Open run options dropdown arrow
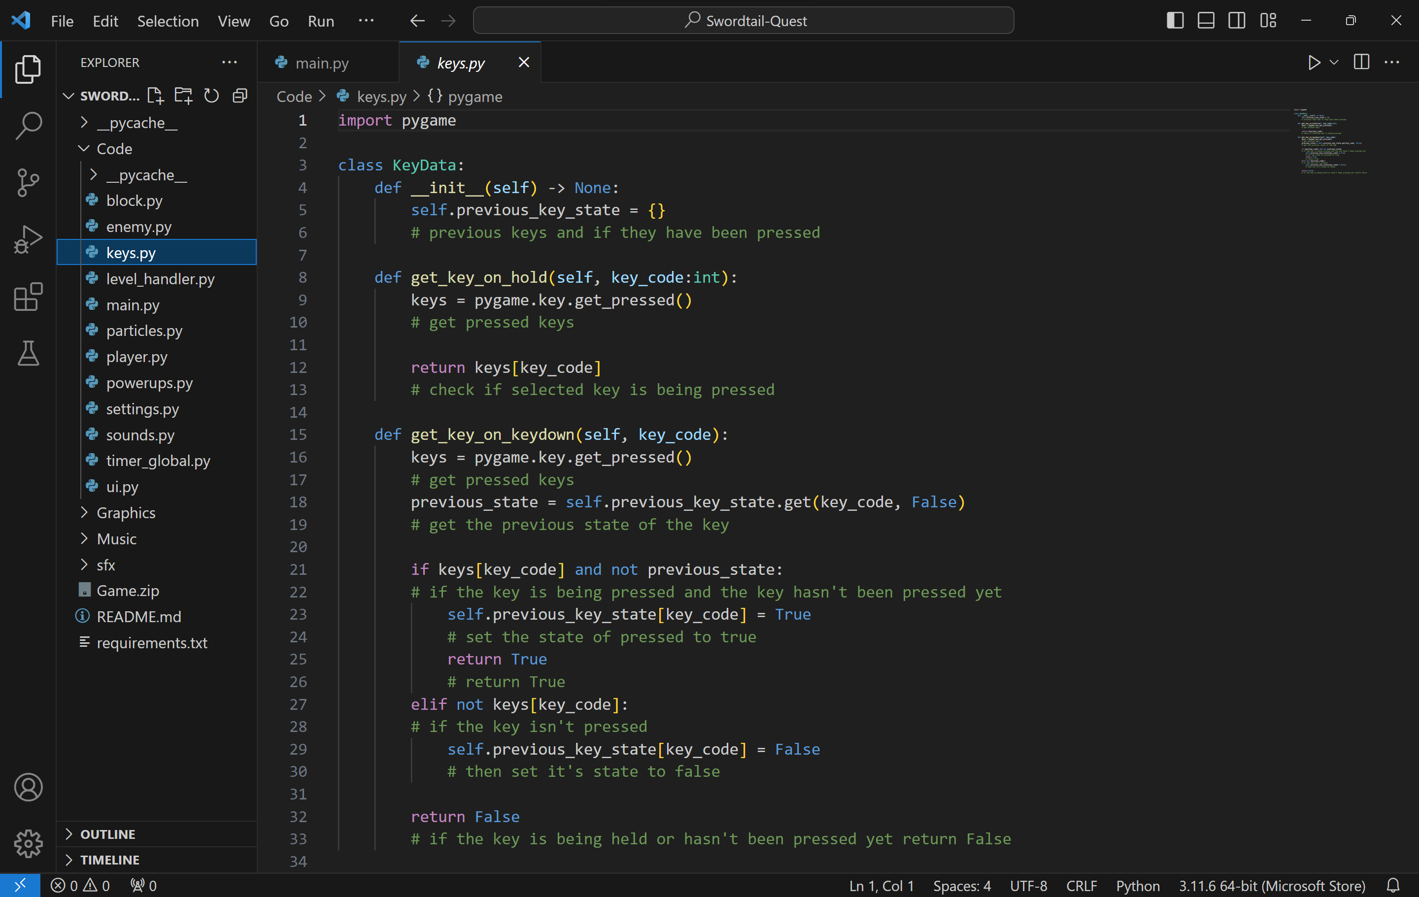The width and height of the screenshot is (1419, 897). coord(1334,63)
